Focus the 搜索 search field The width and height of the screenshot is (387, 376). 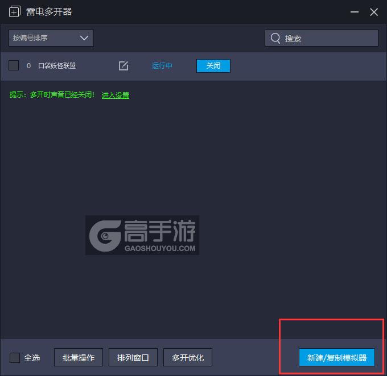[322, 38]
